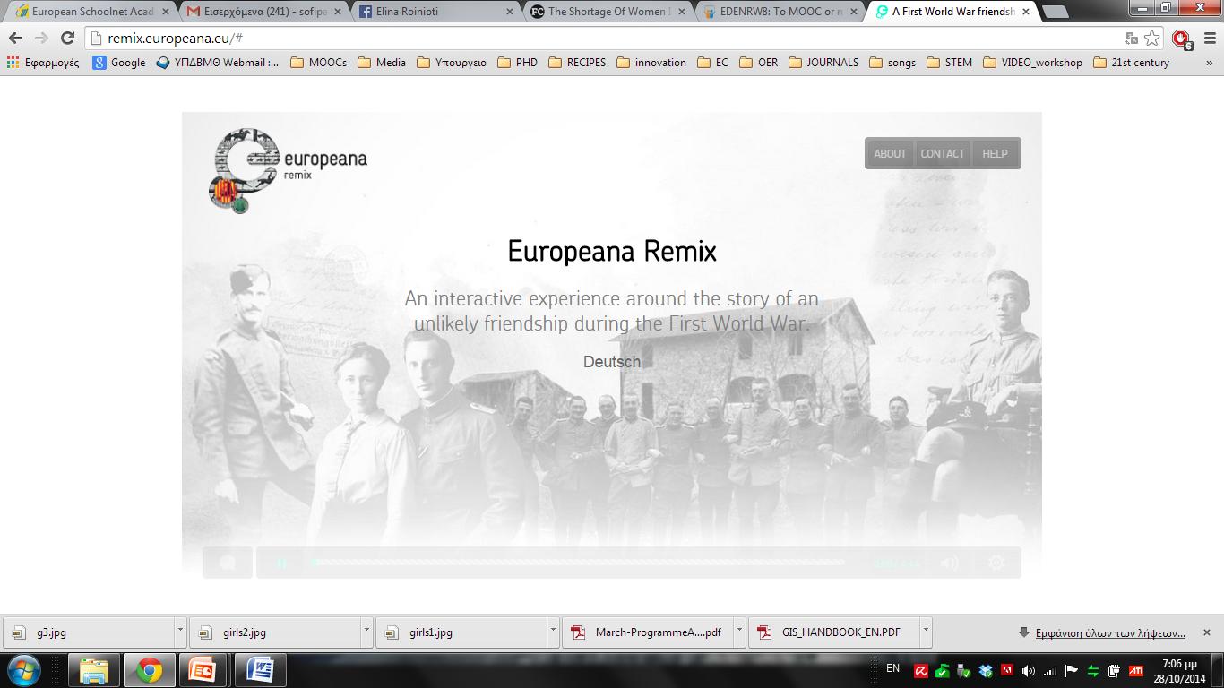Image resolution: width=1224 pixels, height=688 pixels.
Task: Expand the RECIPES bookmarks folder
Action: click(577, 63)
